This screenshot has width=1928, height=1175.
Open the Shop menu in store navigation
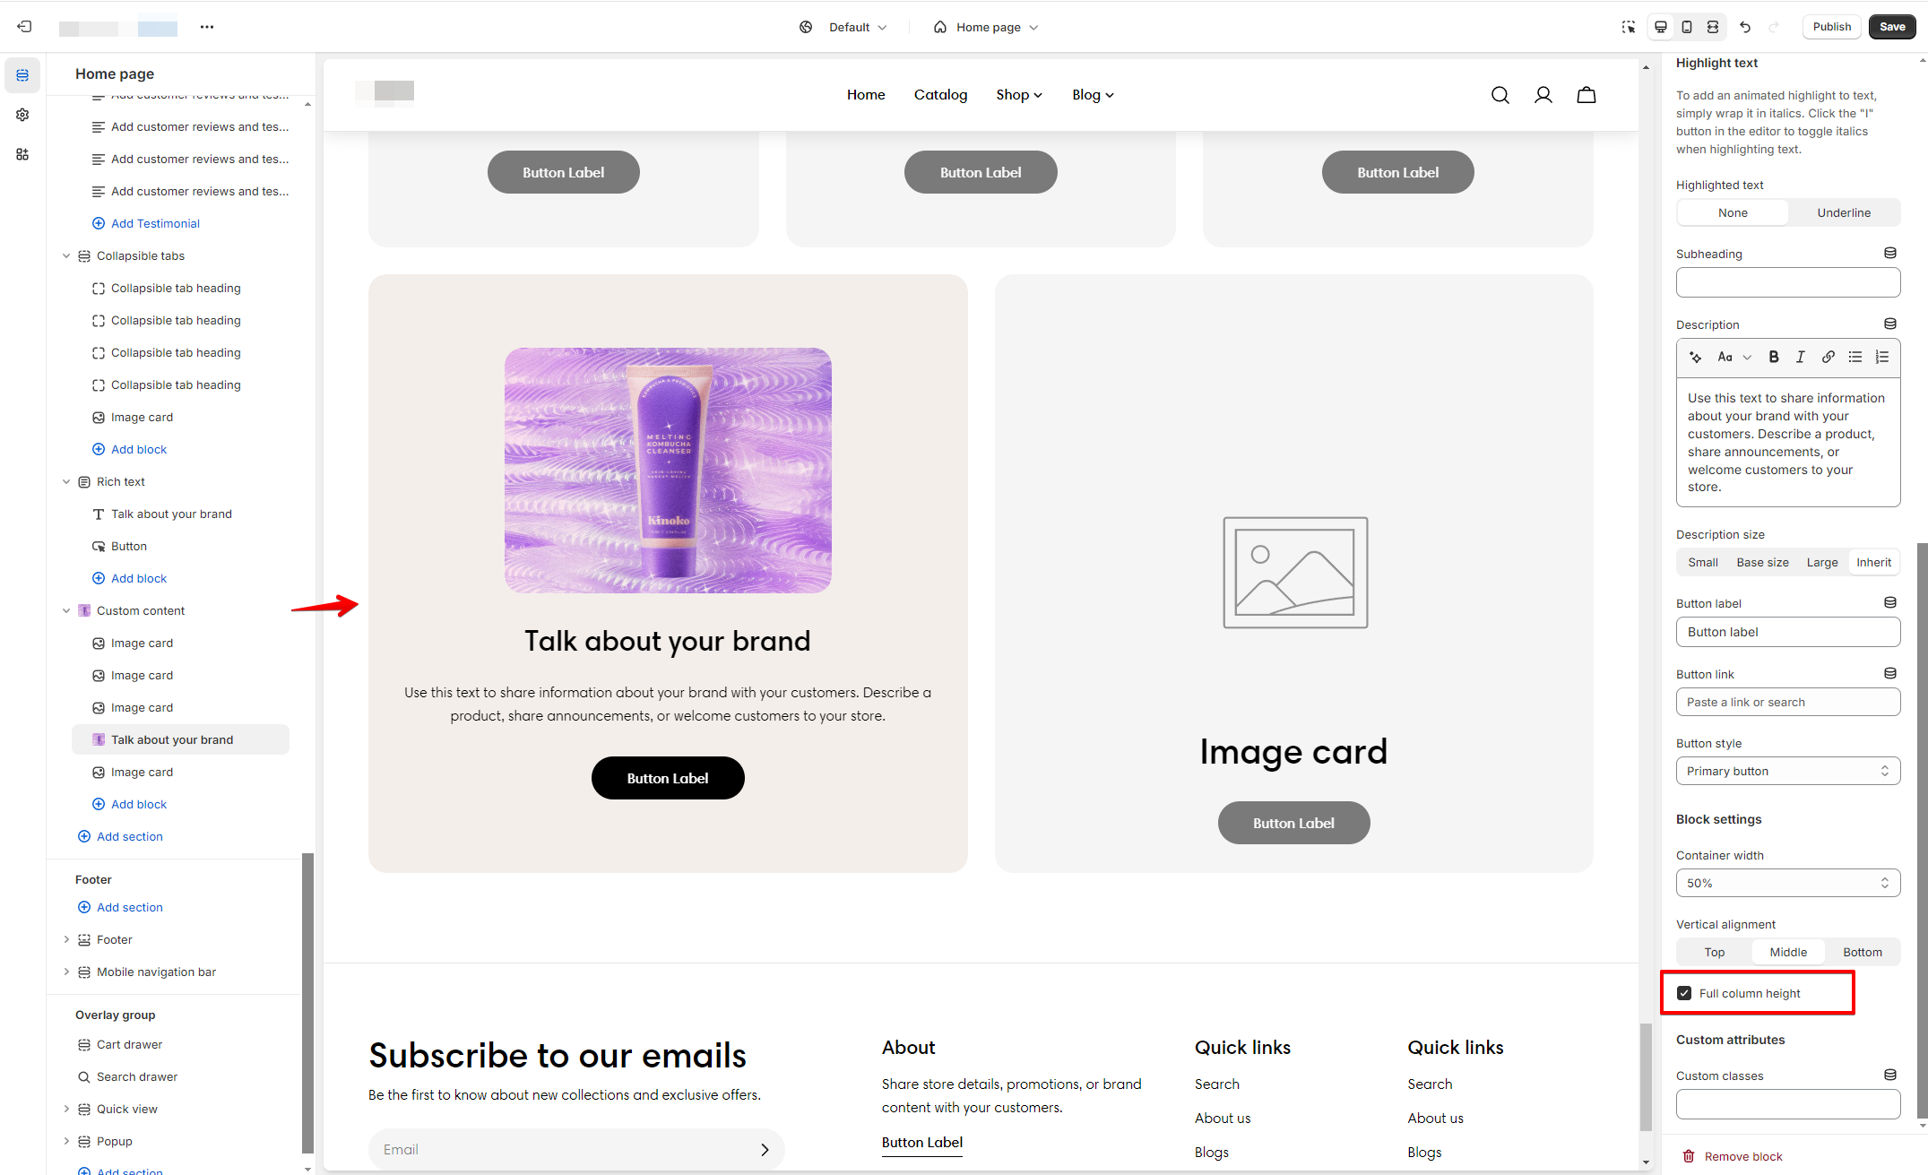pos(1019,95)
